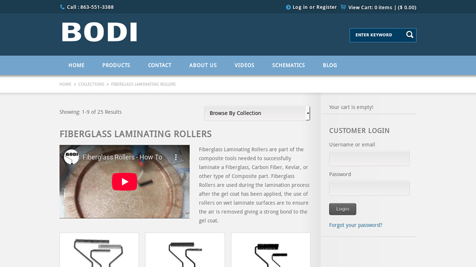
Task: Focus the Username or email field
Action: tap(369, 158)
